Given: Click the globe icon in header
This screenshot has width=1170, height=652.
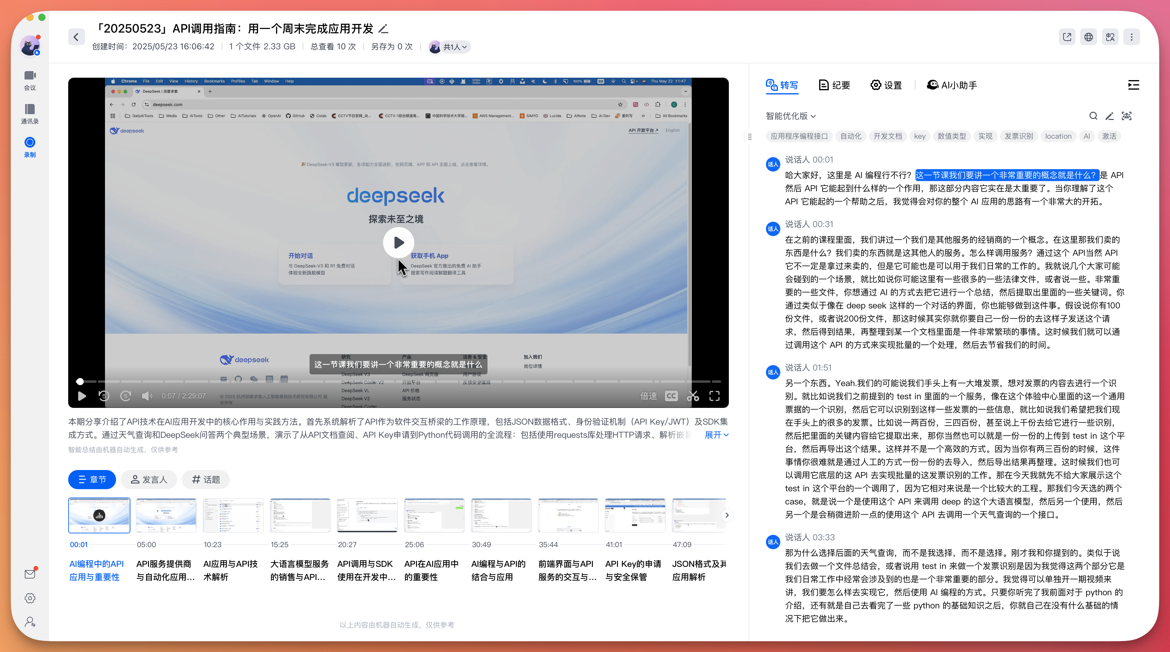Looking at the screenshot, I should [1089, 37].
